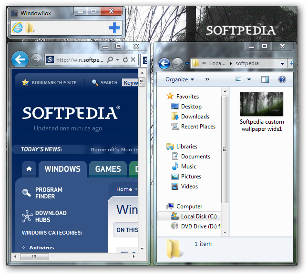Go forward in Internet Explorer

click(x=37, y=59)
